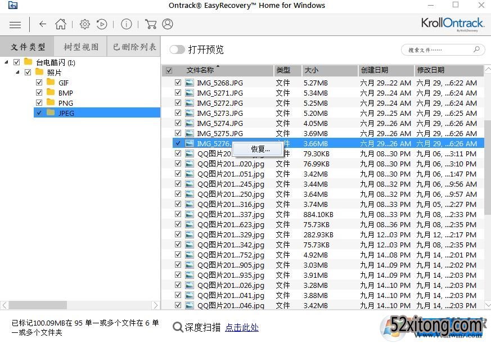
Task: Click file icon of IMG_5274.JPG
Action: pyautogui.click(x=189, y=123)
